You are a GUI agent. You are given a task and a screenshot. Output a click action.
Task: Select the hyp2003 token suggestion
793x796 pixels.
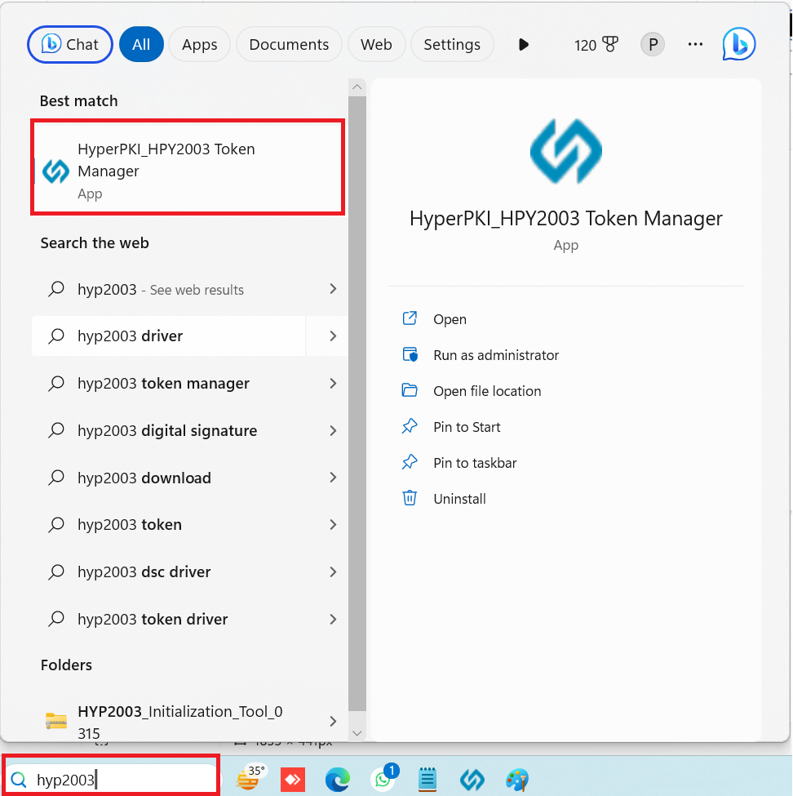(169, 524)
